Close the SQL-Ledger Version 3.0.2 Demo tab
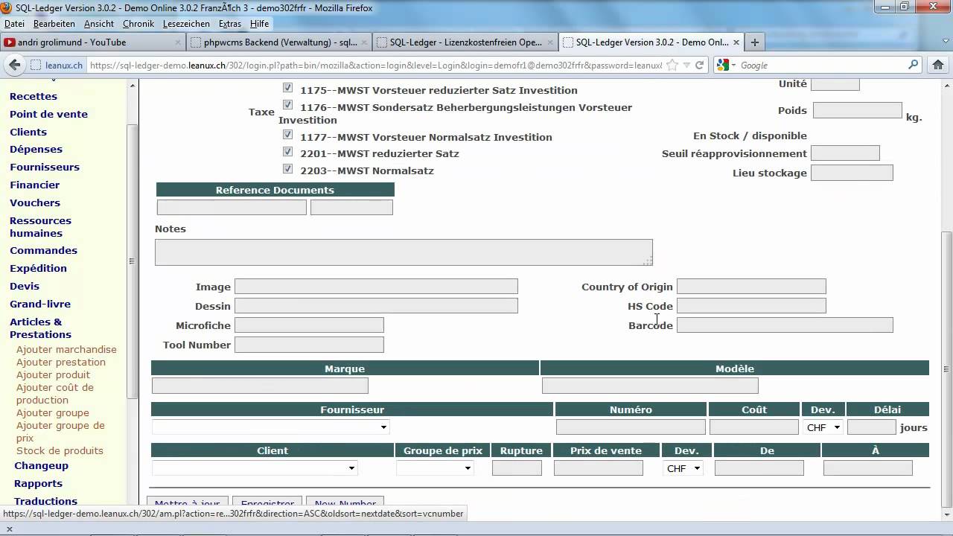 736,42
